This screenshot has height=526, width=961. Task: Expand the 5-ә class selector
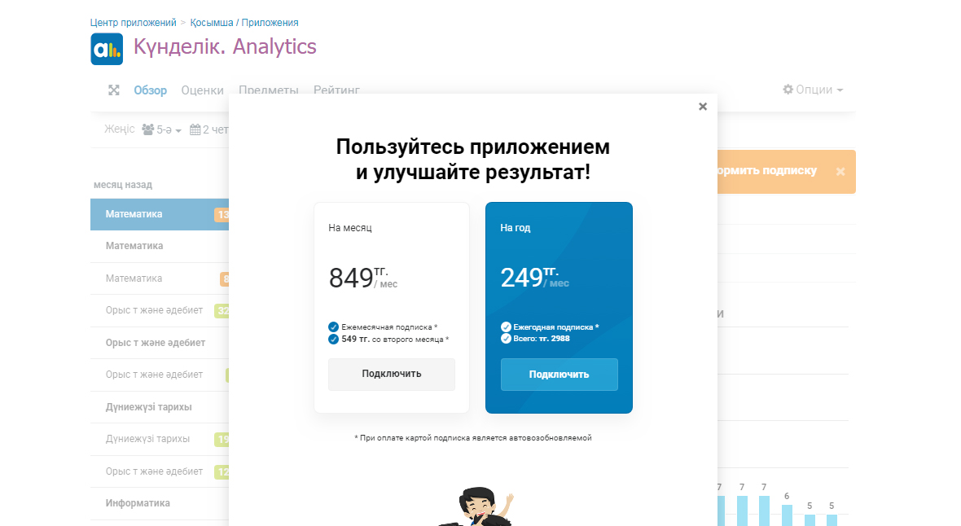click(x=162, y=129)
